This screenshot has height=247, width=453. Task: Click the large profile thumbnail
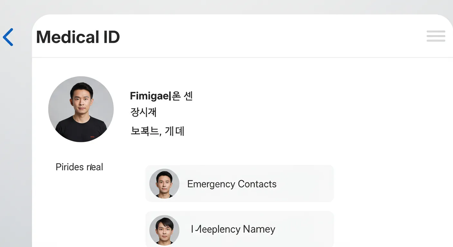81,109
